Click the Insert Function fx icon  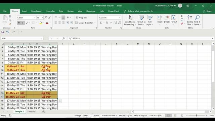[x=63, y=38]
